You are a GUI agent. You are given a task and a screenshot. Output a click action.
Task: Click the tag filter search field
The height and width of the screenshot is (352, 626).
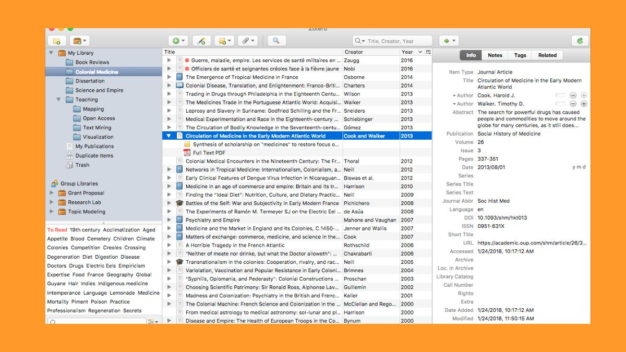pyautogui.click(x=97, y=321)
